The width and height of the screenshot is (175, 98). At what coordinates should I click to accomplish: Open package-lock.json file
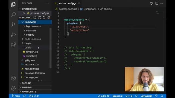point(35,73)
